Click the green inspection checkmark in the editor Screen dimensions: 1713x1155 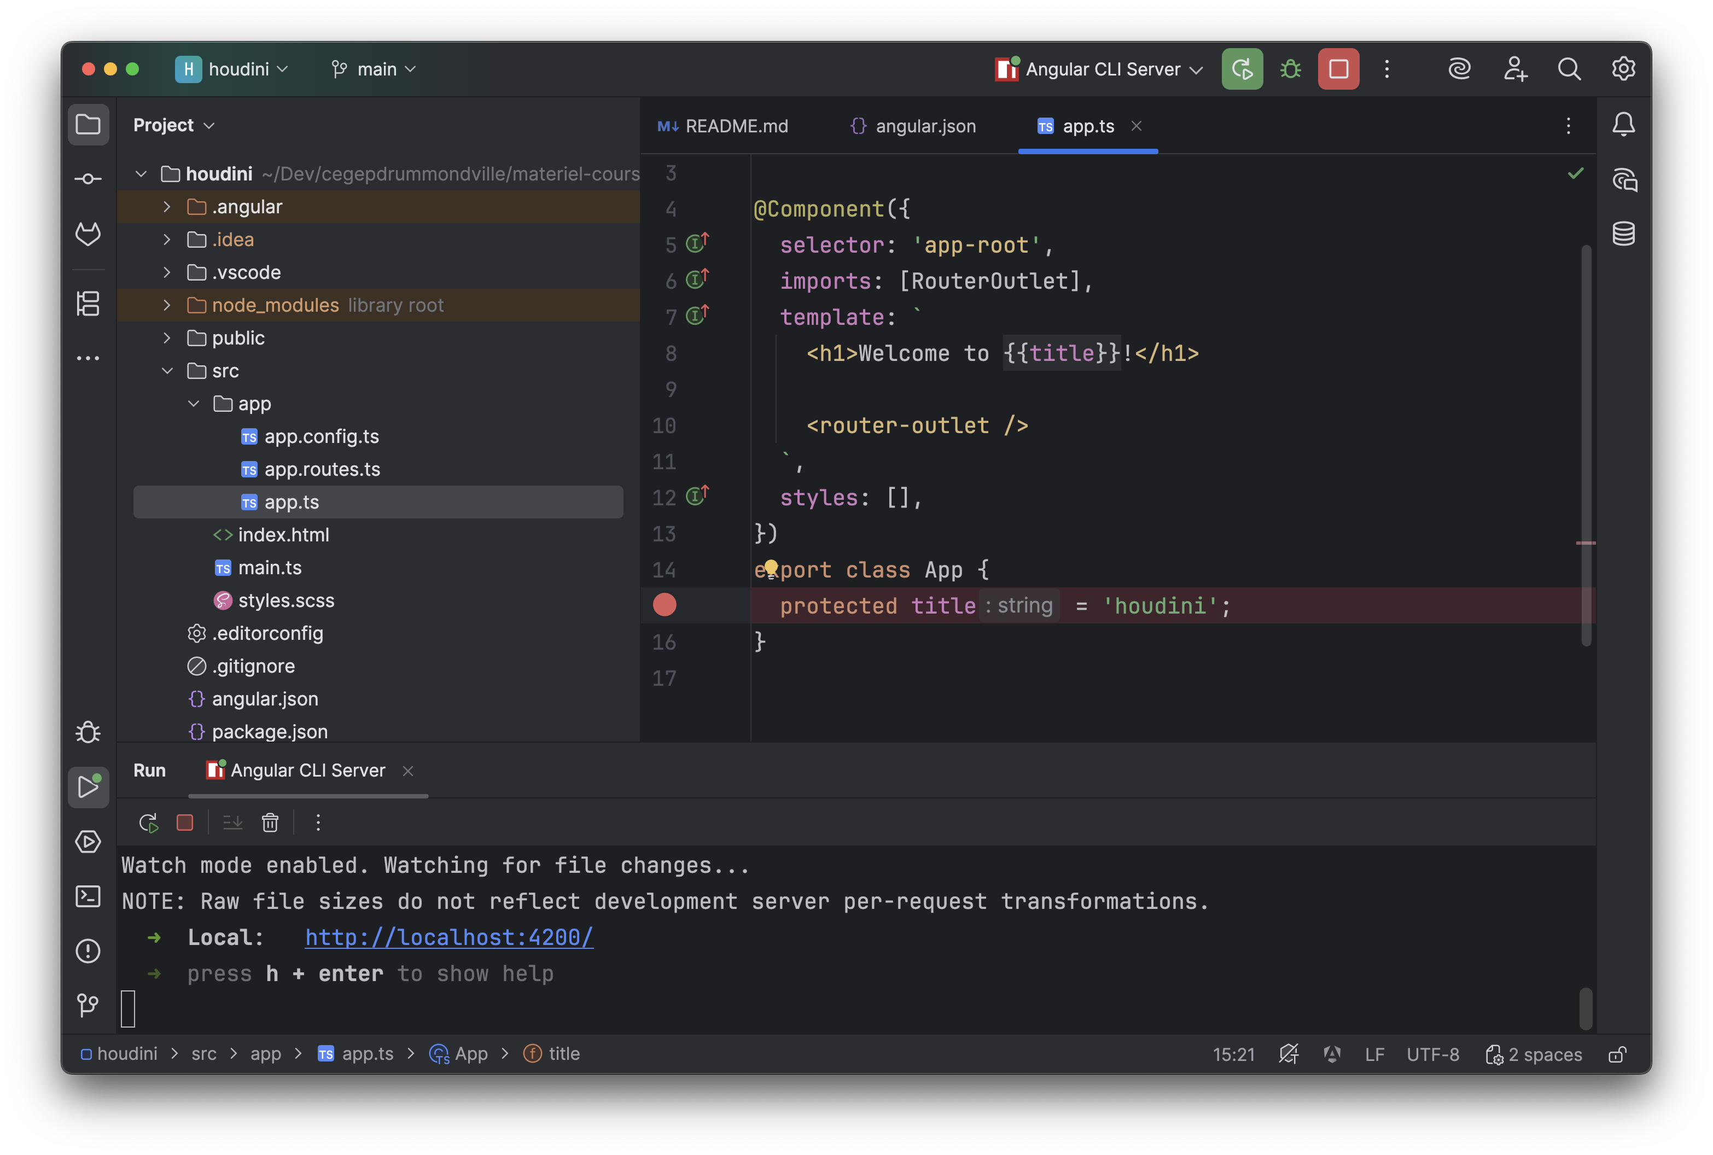1575,174
